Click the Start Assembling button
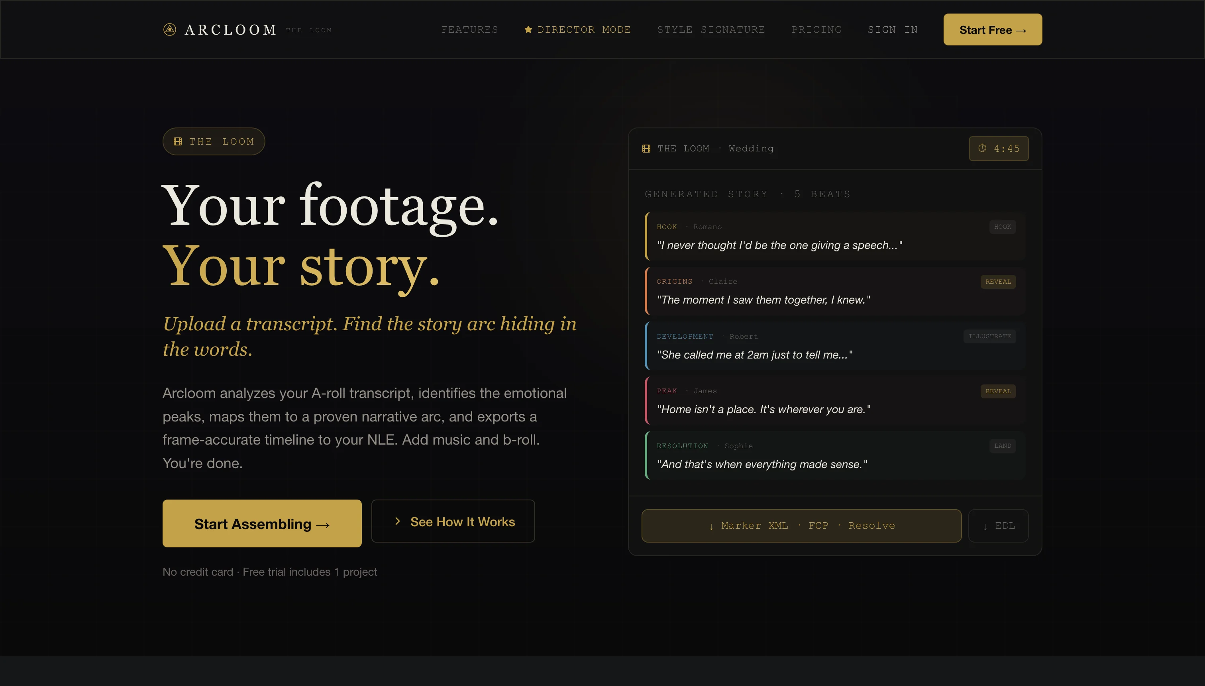The height and width of the screenshot is (686, 1205). coord(262,523)
